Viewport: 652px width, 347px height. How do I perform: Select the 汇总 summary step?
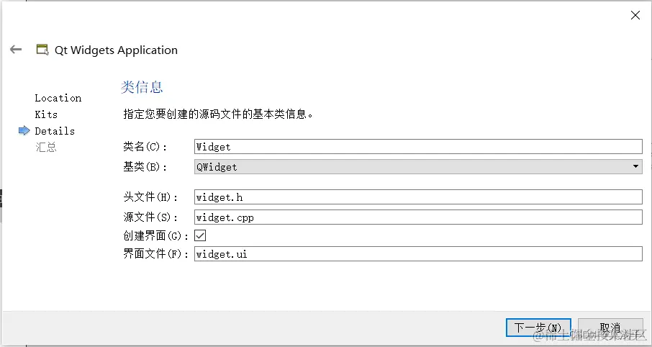(46, 148)
